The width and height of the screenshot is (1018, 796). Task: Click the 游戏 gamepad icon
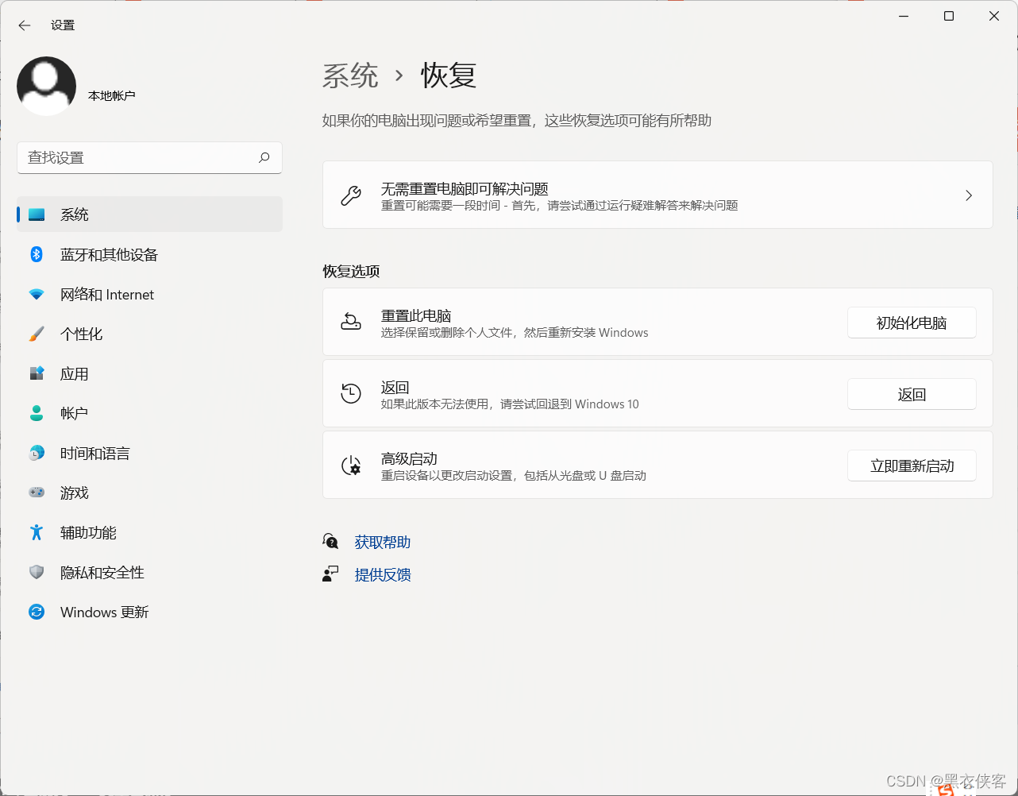tap(37, 493)
